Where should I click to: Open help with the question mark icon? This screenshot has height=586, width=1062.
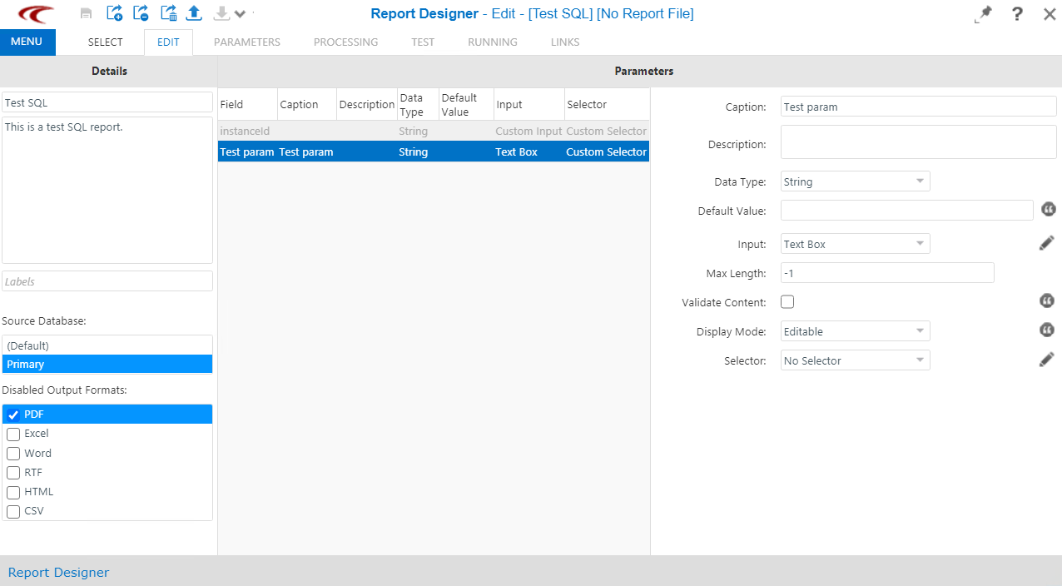point(1016,14)
